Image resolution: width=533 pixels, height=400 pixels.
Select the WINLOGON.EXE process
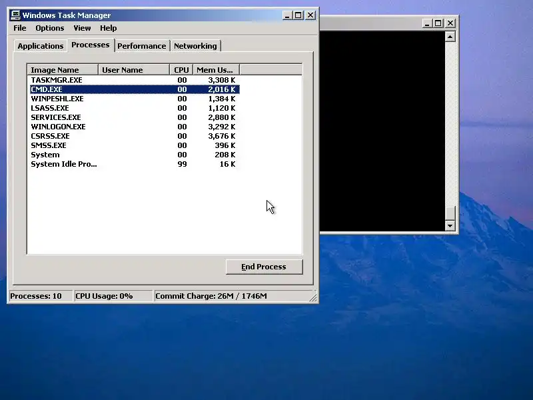[135, 127]
